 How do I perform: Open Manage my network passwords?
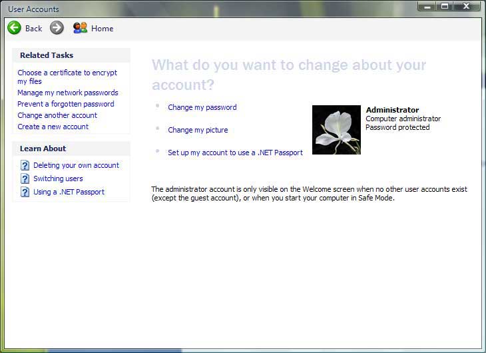[x=68, y=93]
